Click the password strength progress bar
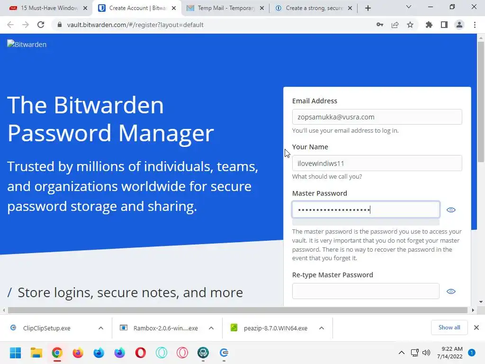Image resolution: width=485 pixels, height=364 pixels. point(366,223)
